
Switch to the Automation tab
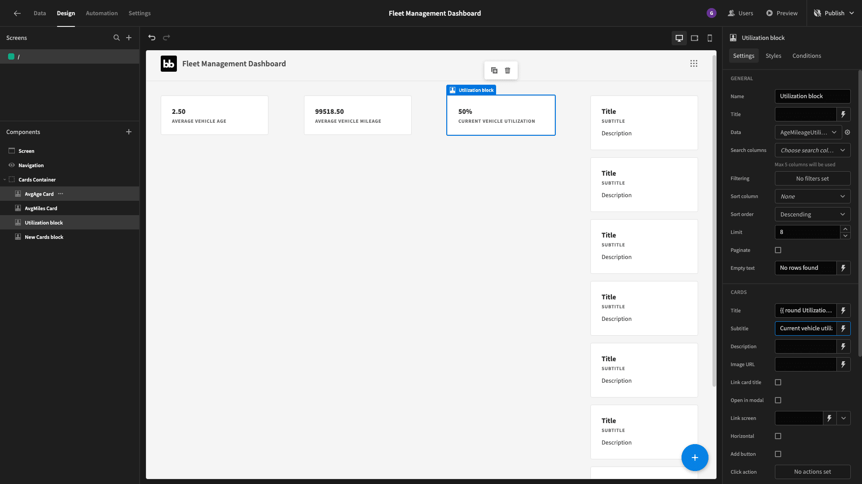102,13
